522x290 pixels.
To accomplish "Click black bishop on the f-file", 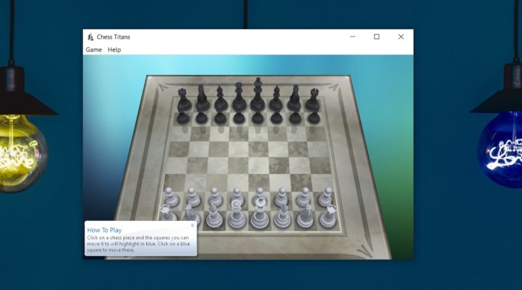I will point(276,99).
